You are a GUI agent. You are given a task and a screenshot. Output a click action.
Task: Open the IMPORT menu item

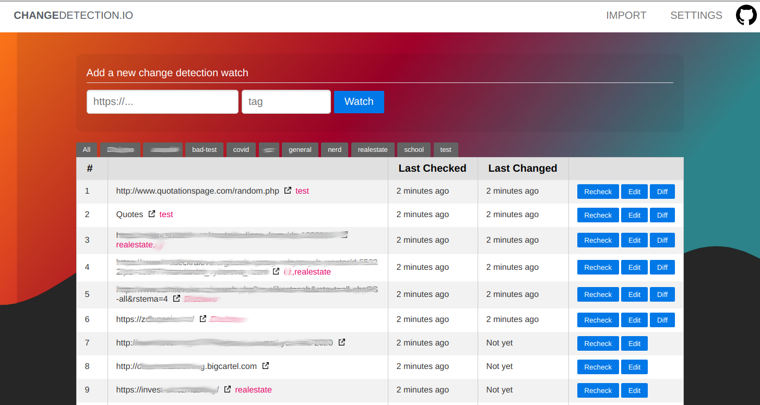coord(626,16)
